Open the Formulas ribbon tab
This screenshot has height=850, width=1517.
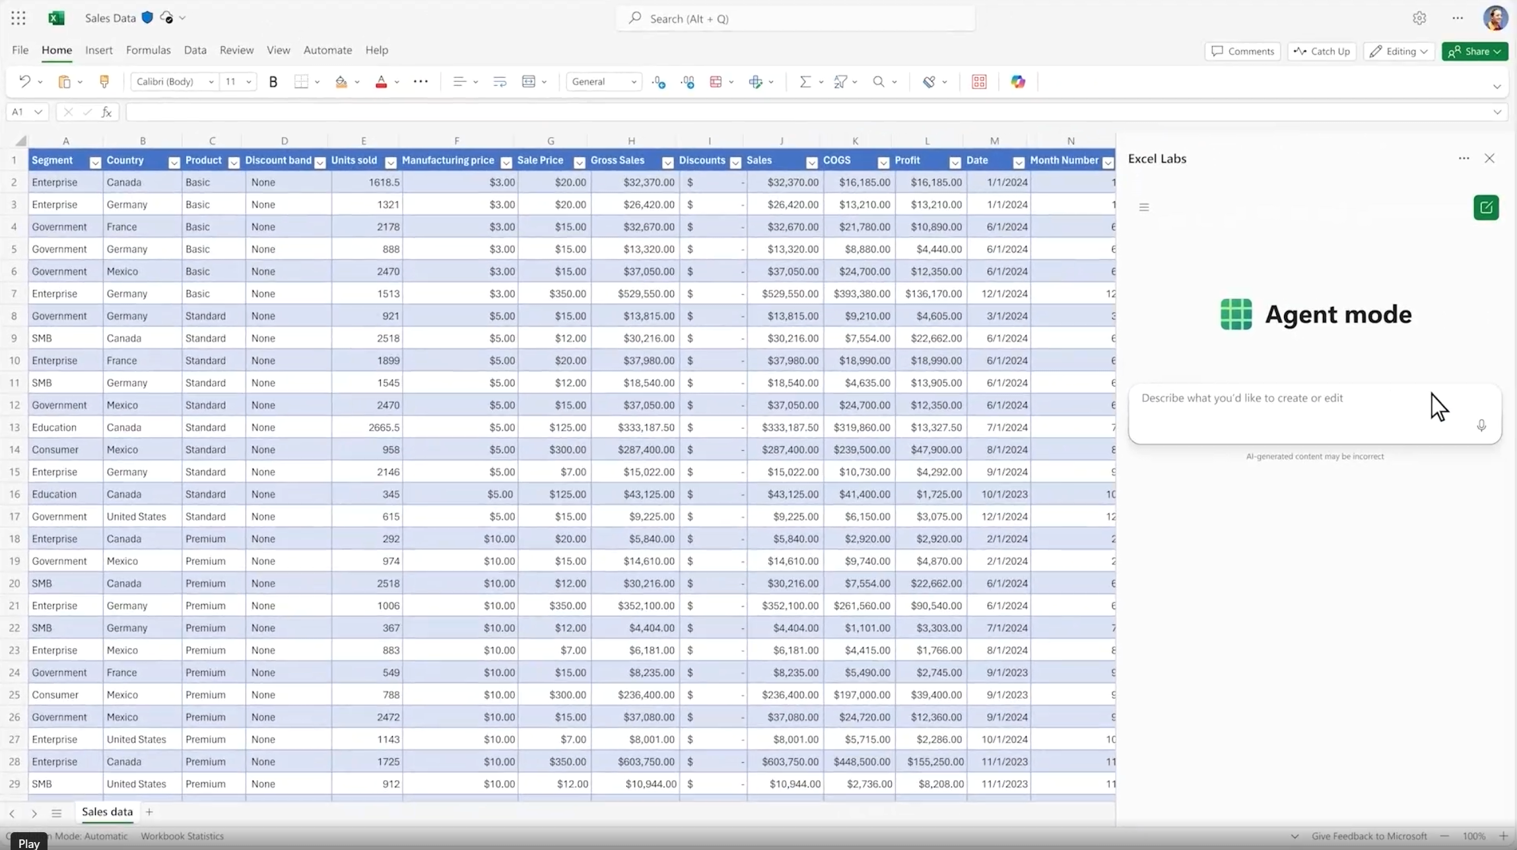click(148, 50)
